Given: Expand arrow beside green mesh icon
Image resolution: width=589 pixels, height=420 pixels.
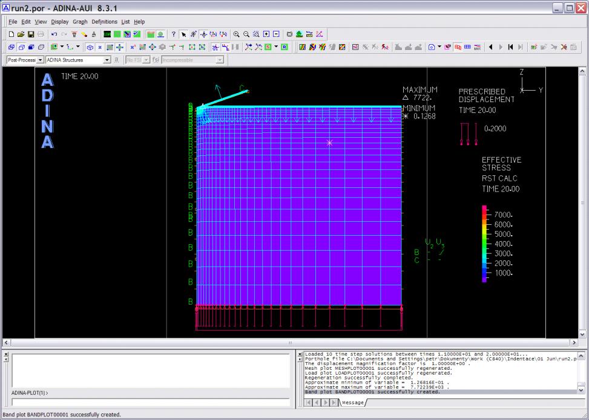Looking at the screenshot, I should pos(62,47).
